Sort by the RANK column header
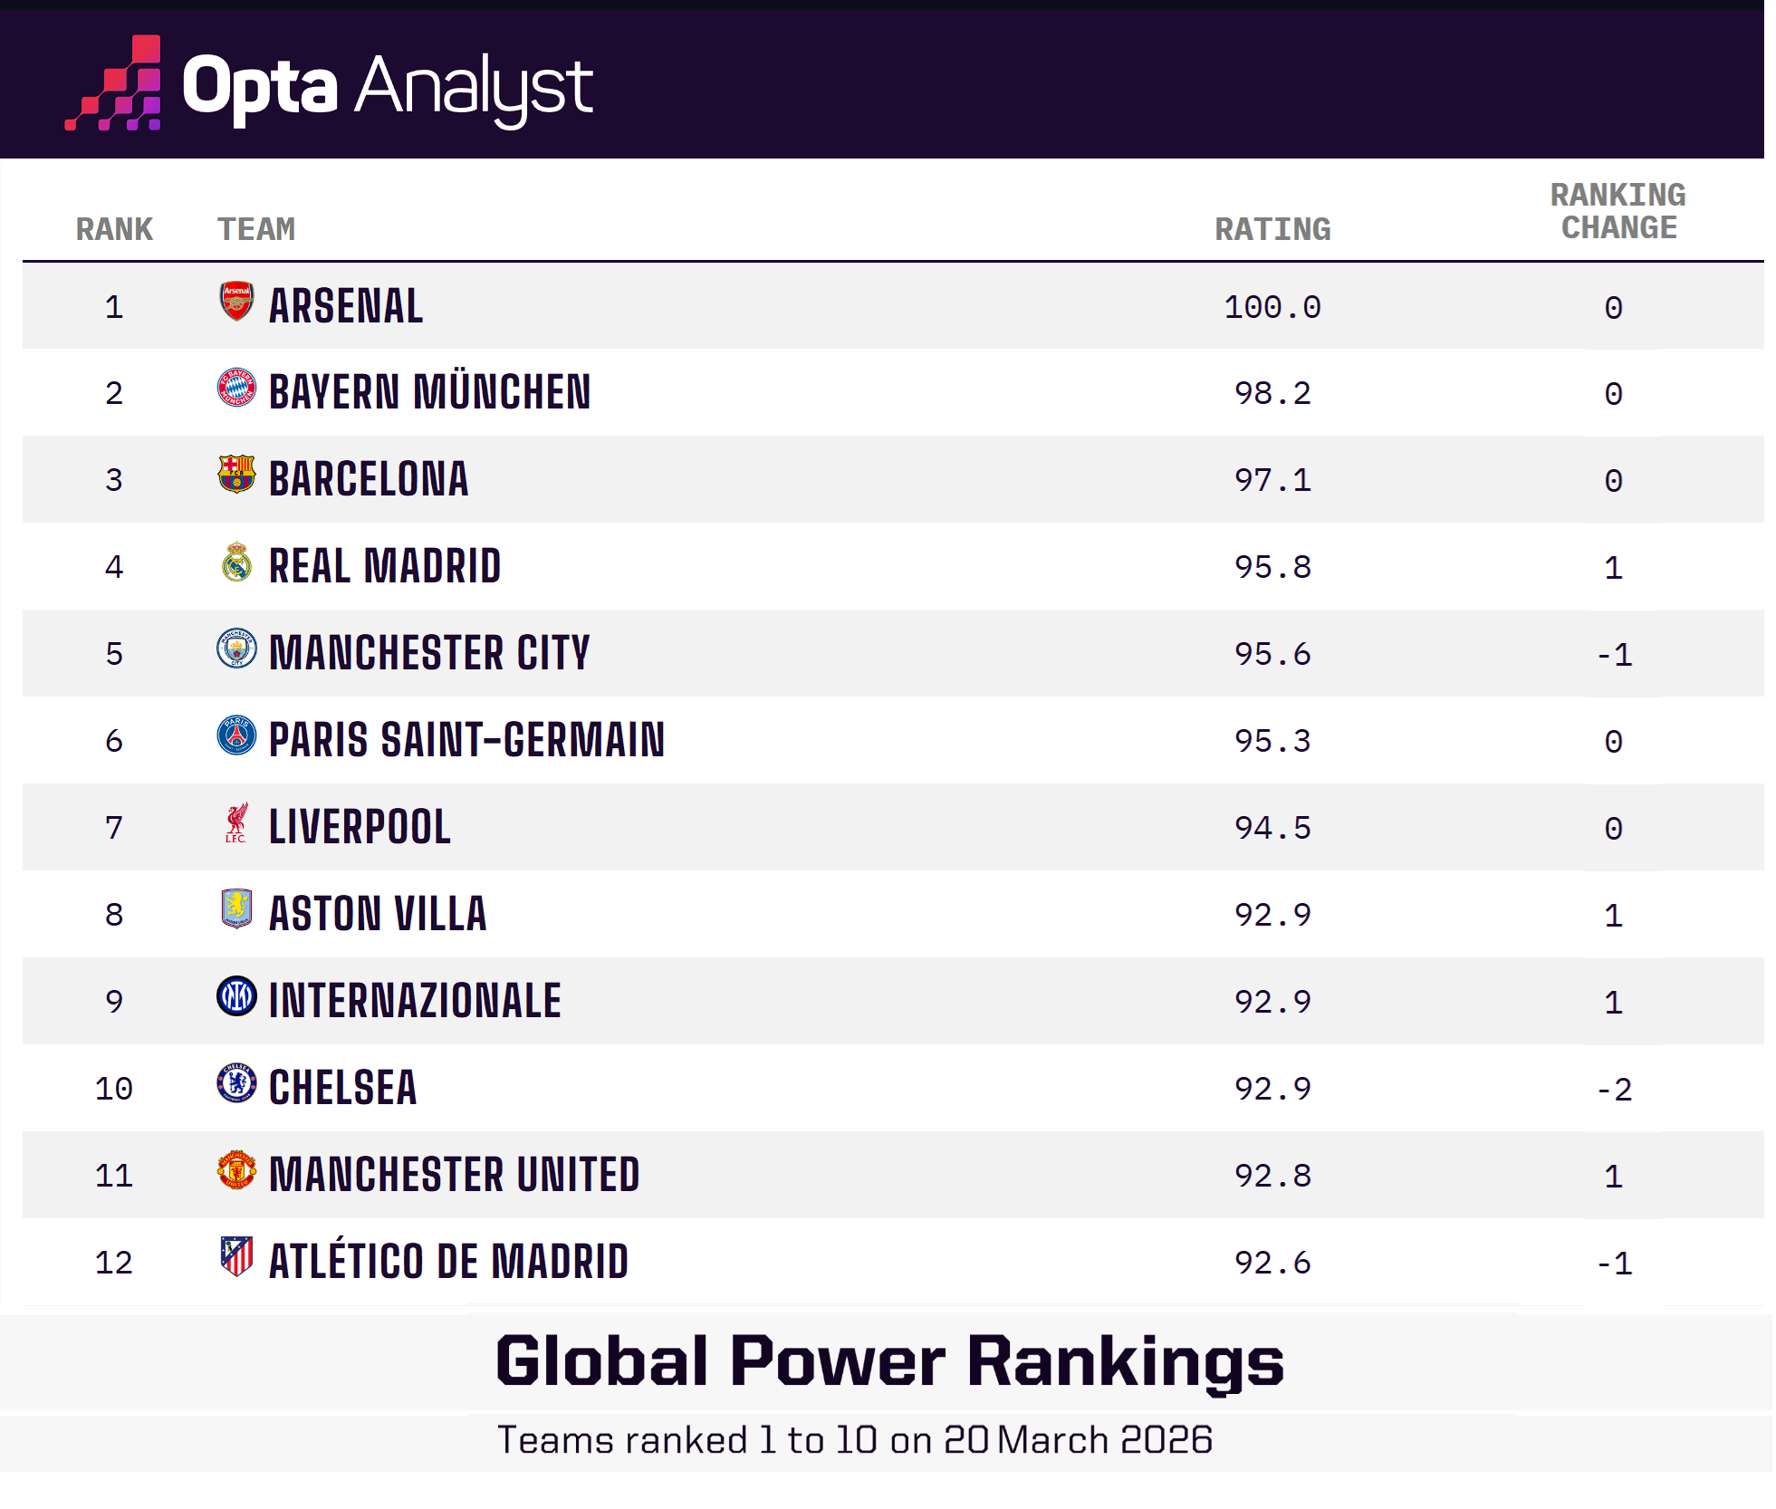The width and height of the screenshot is (1776, 1509). (x=114, y=229)
